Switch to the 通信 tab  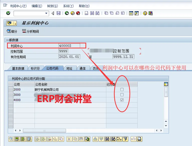pos(82,68)
